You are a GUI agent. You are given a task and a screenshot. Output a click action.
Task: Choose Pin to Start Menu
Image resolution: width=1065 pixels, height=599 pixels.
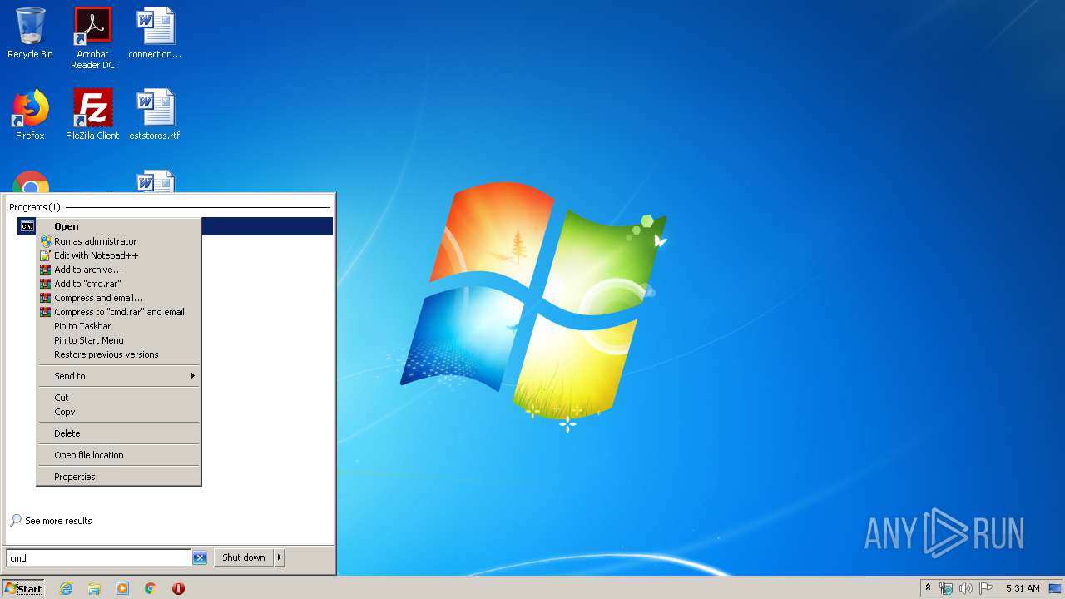[119, 340]
